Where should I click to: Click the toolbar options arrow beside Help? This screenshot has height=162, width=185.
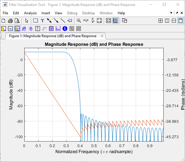[x=171, y=13]
